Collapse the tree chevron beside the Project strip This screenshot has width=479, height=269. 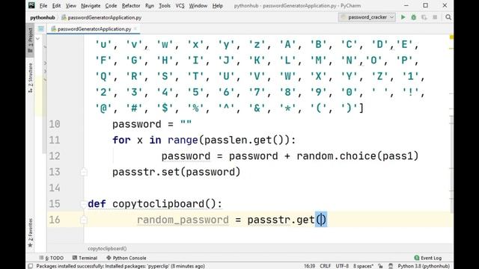click(x=37, y=39)
